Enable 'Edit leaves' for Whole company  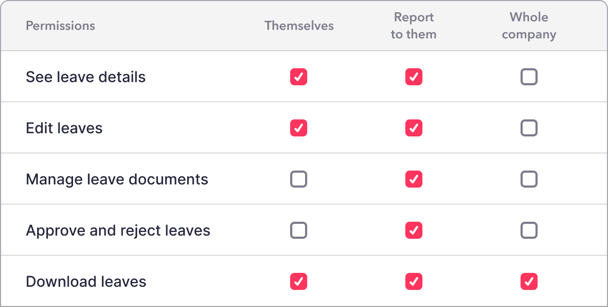point(529,128)
